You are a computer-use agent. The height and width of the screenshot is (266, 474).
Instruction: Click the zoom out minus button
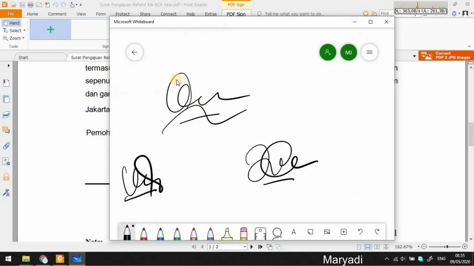(424, 247)
